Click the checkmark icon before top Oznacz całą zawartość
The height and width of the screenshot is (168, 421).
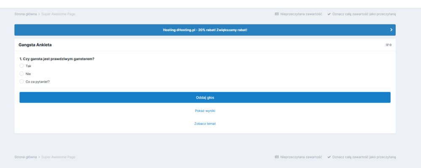point(329,14)
